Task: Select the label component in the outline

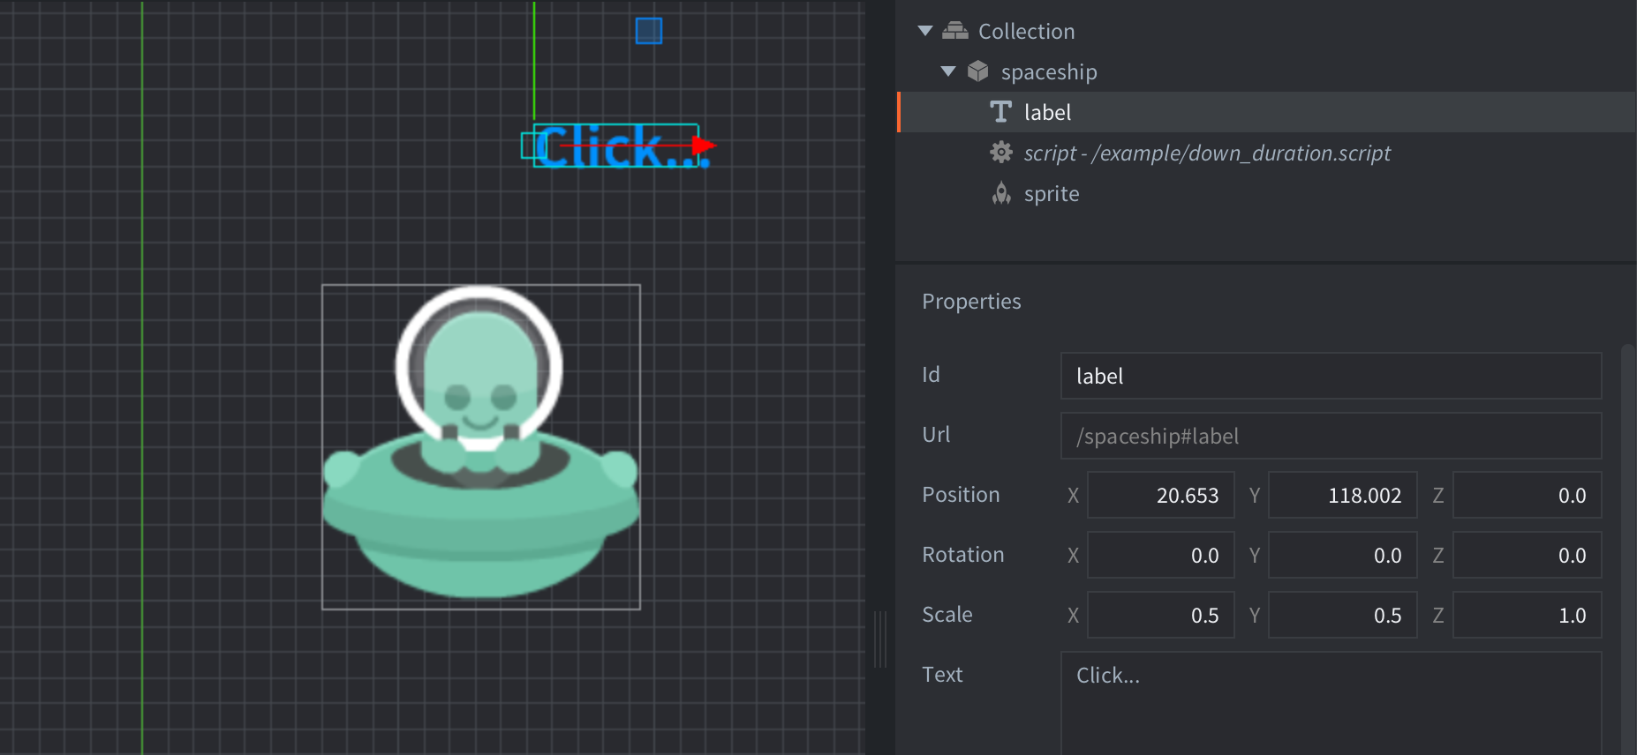Action: [x=1047, y=113]
